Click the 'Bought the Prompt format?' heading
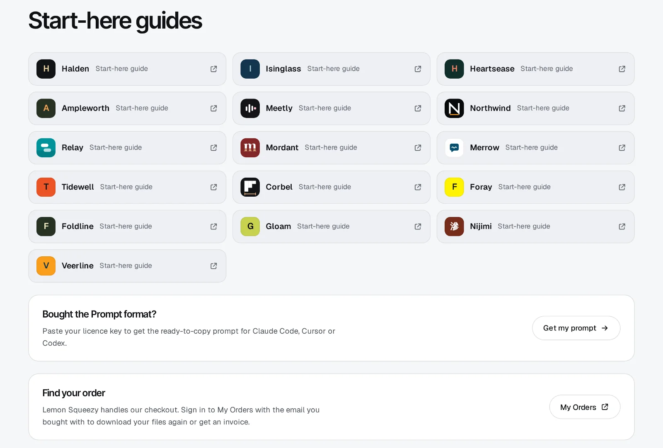 point(99,314)
